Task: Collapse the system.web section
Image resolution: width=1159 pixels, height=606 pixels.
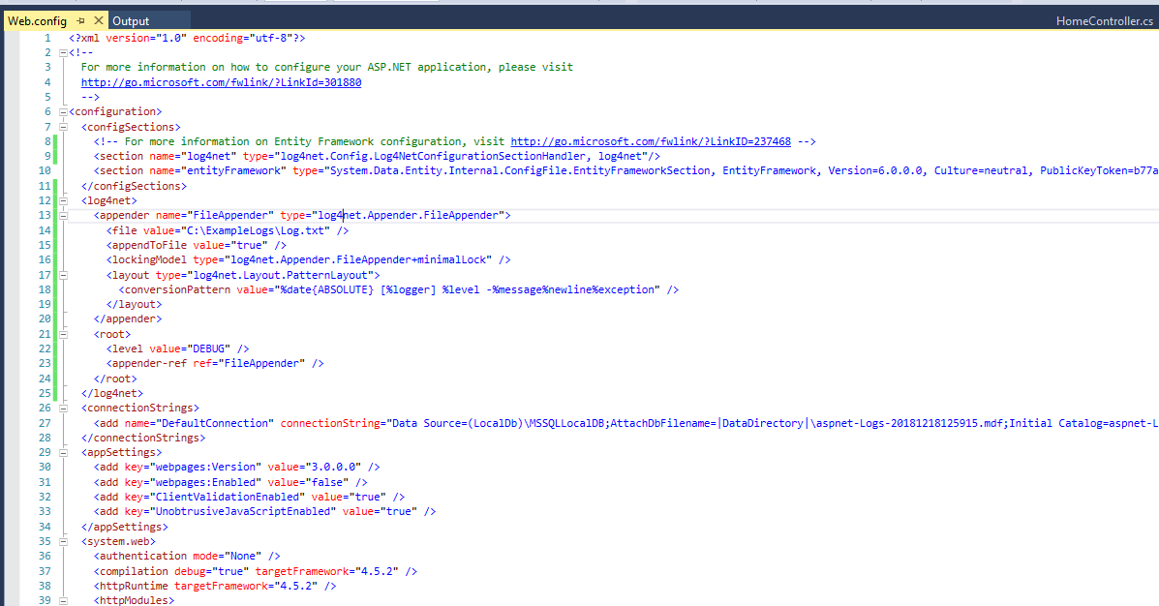Action: pos(61,541)
